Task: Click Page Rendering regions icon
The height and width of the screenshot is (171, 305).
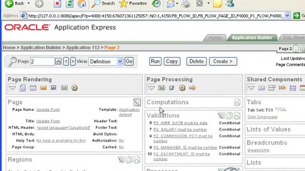Action: click(33, 88)
